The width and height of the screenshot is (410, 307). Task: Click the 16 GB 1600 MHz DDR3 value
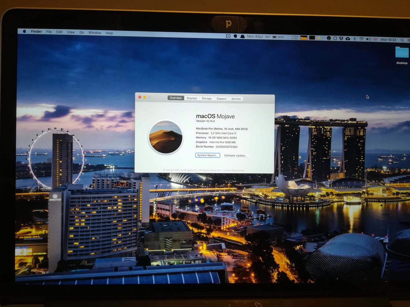(x=222, y=138)
